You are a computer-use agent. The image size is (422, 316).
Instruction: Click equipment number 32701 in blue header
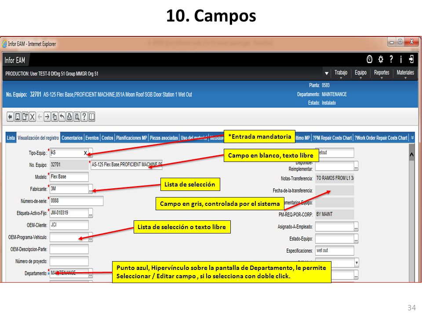(x=35, y=94)
